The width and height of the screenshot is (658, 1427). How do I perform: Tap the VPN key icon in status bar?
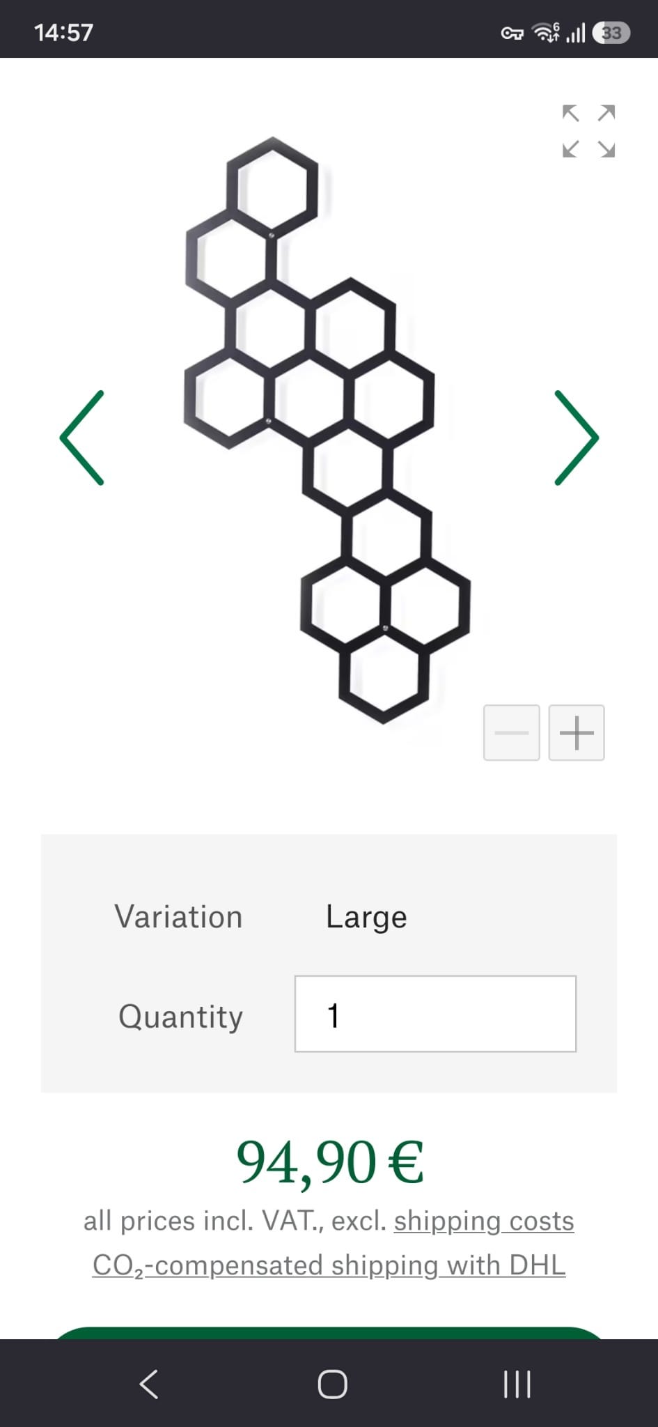pos(512,33)
